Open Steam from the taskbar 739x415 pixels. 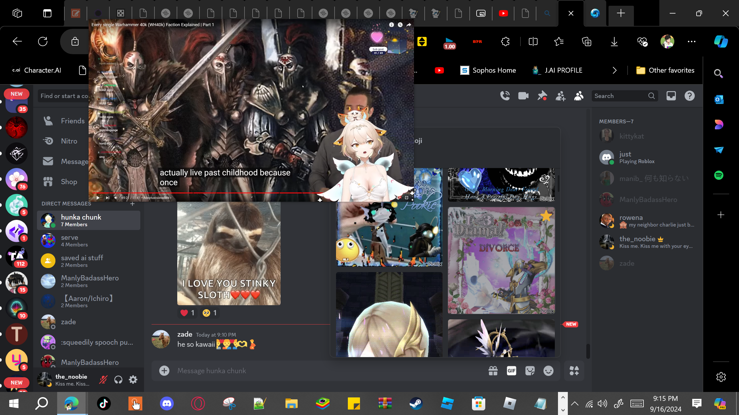coord(416,403)
